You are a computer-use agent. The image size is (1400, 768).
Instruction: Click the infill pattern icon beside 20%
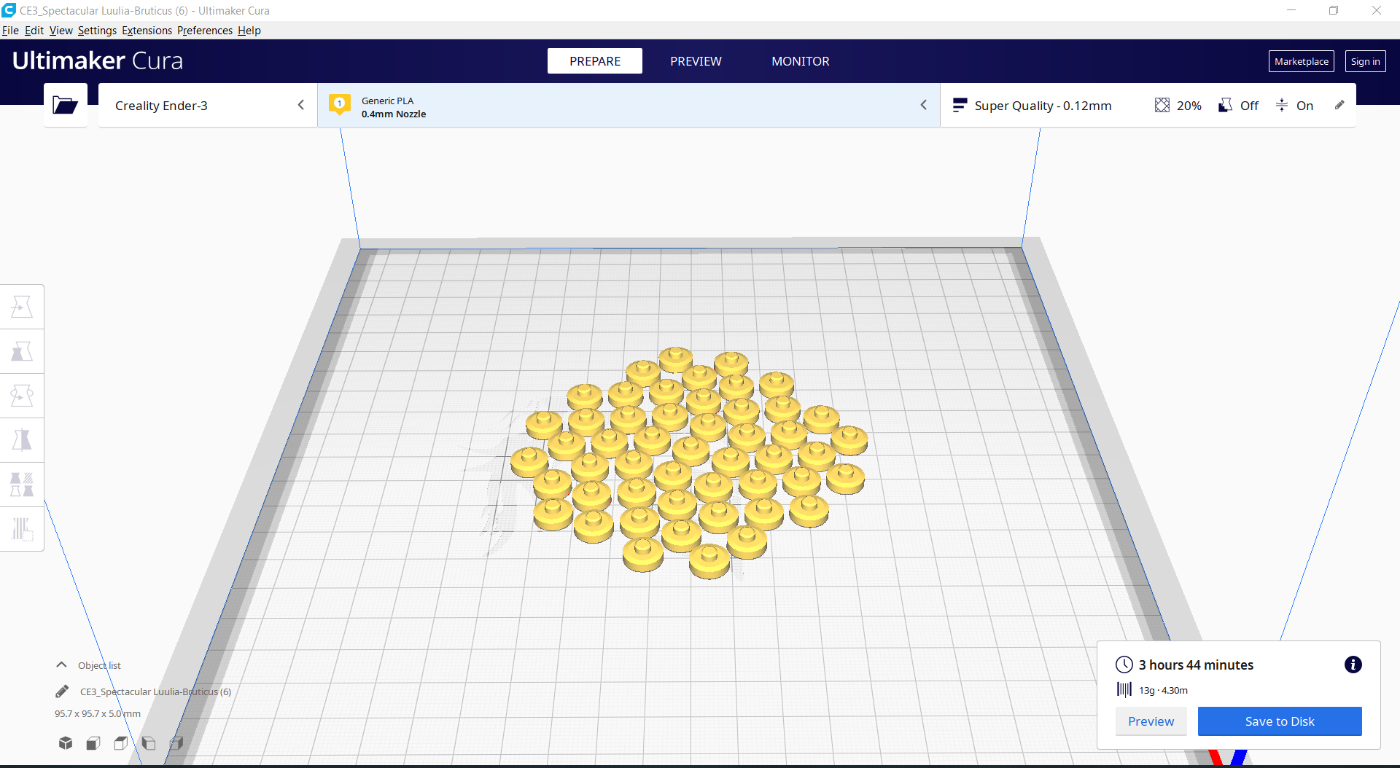(x=1162, y=106)
